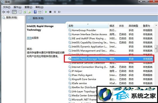Screen dimensions: 158x103
Task: Click the 启动 link to start service
Action: tap(29, 38)
